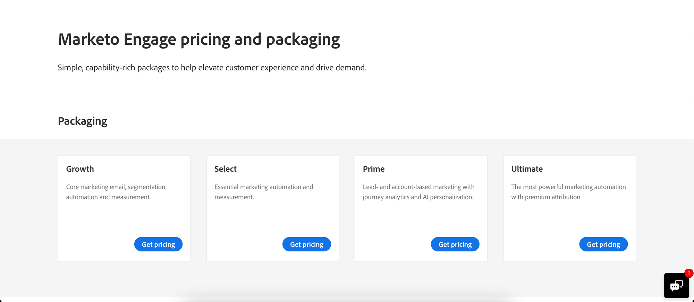Open the chat widget in the corner

[x=676, y=285]
